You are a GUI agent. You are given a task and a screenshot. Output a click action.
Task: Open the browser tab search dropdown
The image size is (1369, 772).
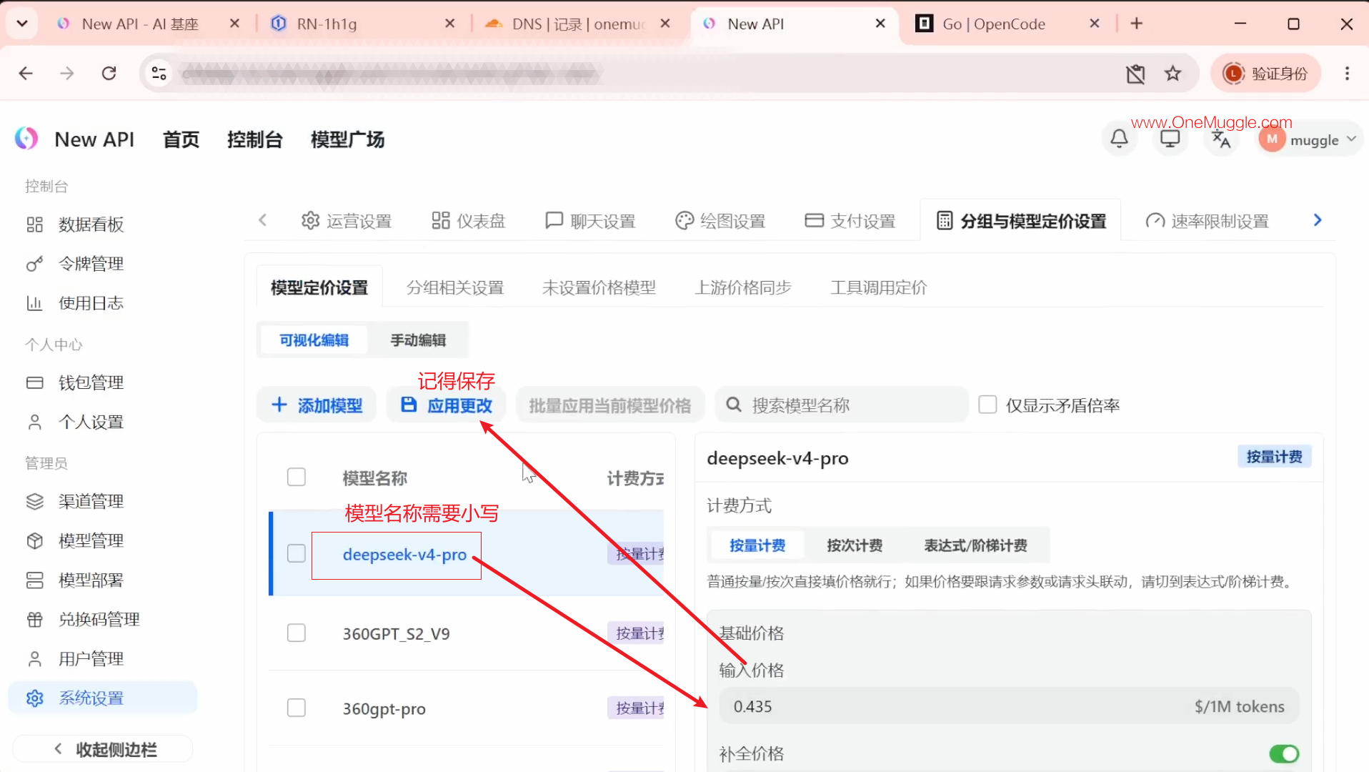click(22, 24)
